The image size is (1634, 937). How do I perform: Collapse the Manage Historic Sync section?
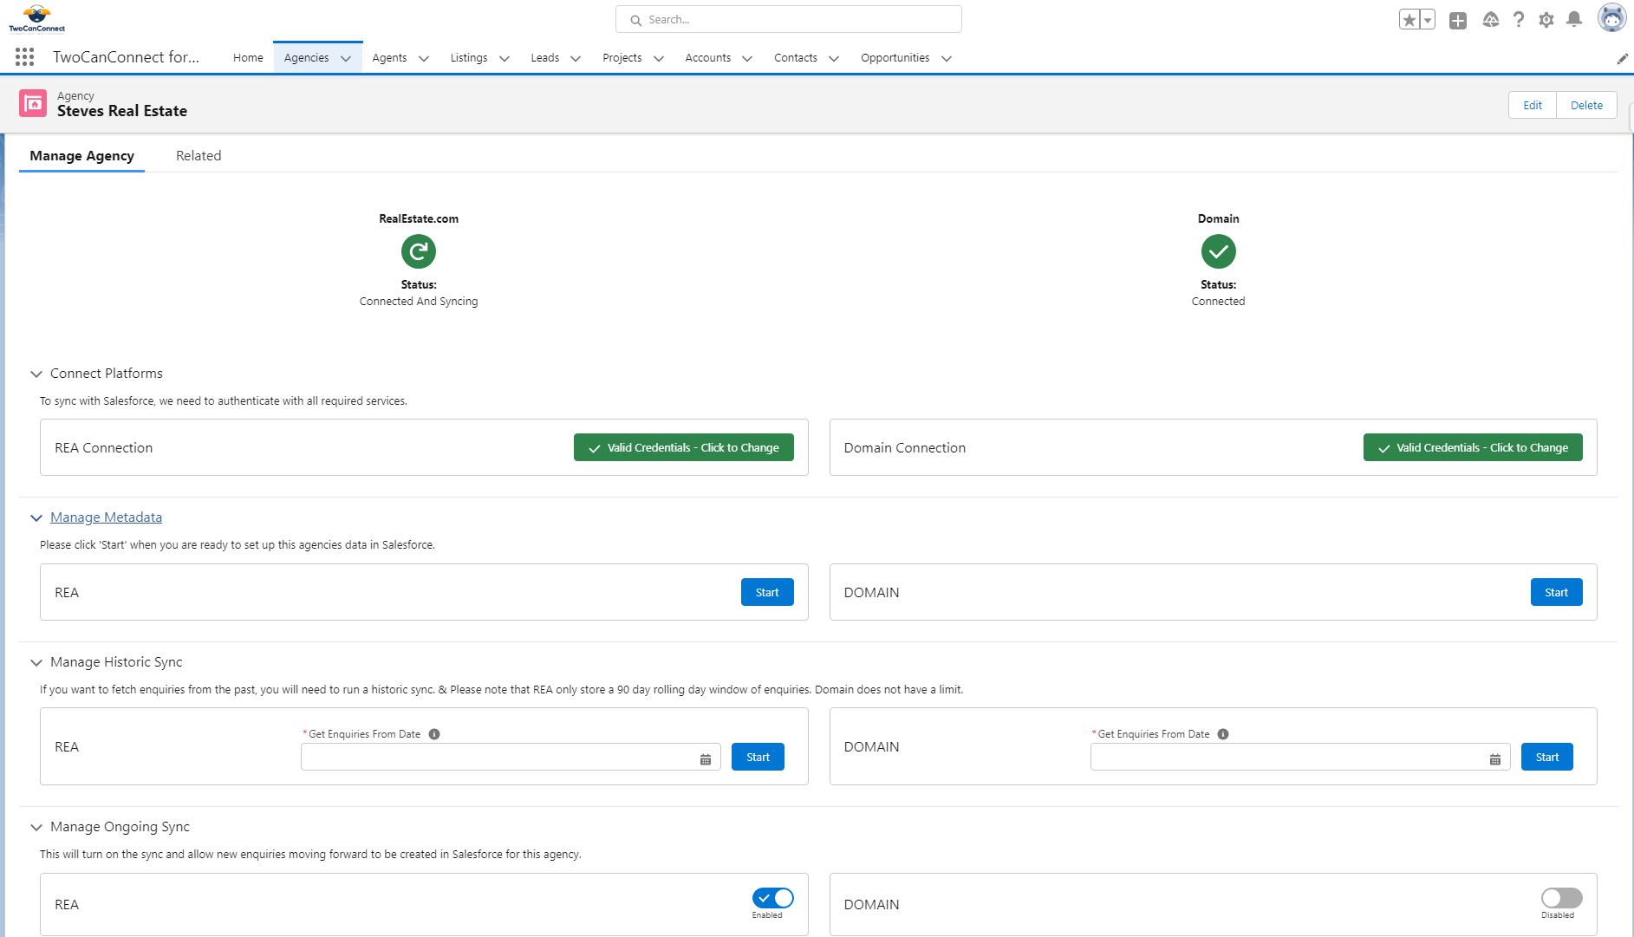pos(36,662)
